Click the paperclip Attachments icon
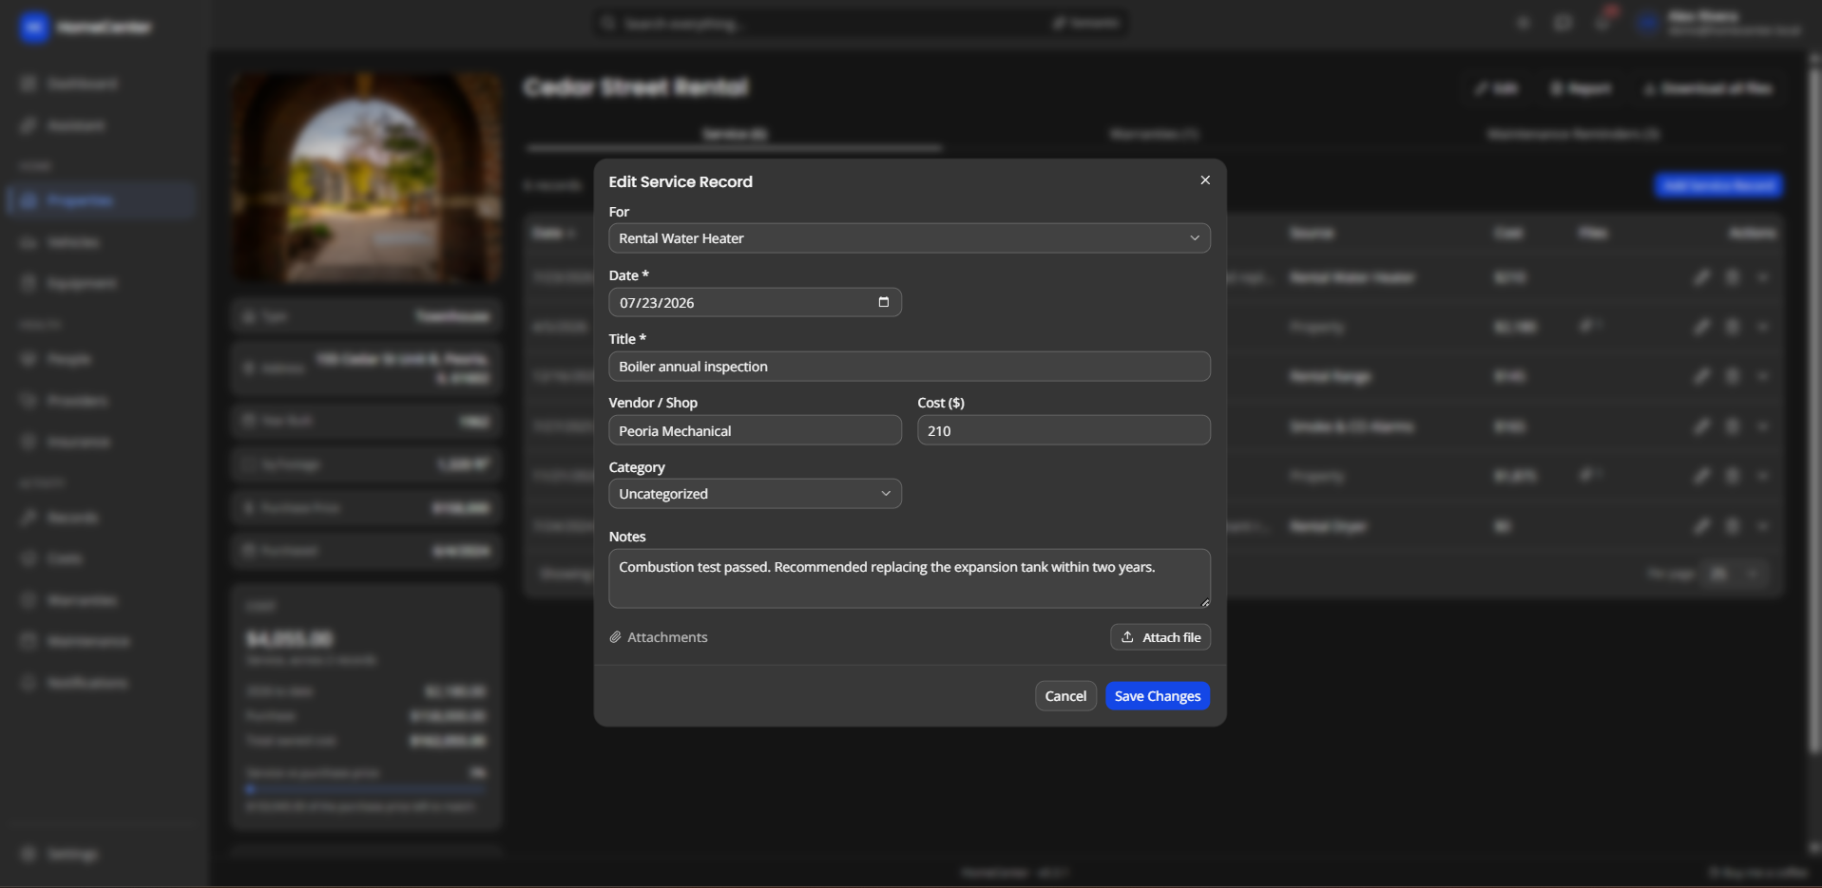Screen dimensions: 1822x888 click(615, 637)
